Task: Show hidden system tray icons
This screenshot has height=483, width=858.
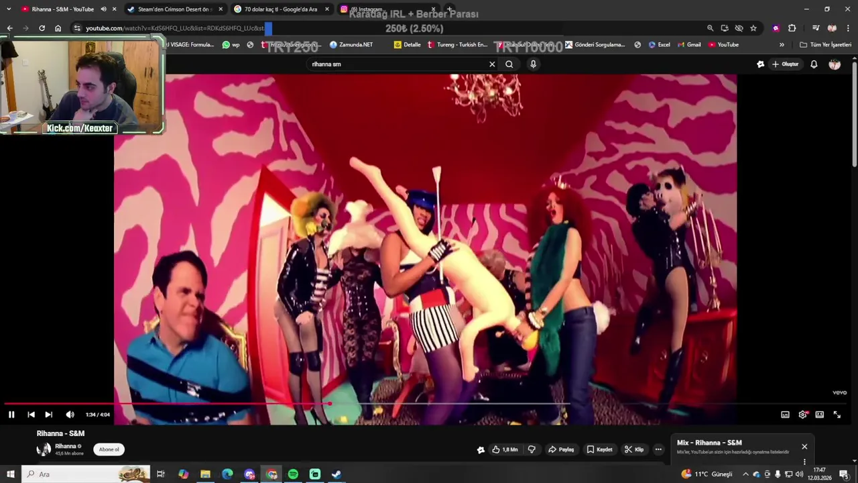Action: [x=745, y=474]
